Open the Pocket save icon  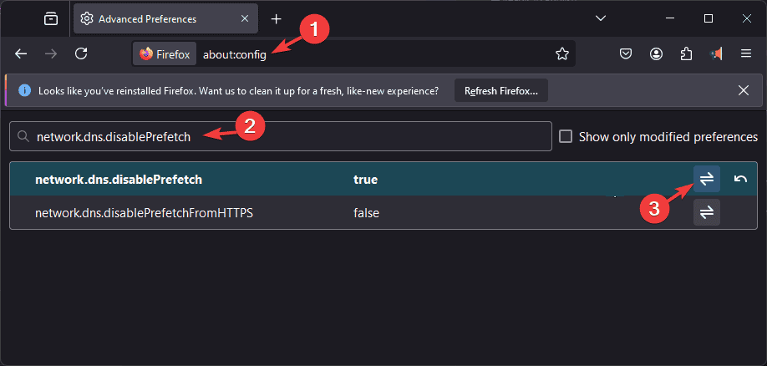click(626, 53)
